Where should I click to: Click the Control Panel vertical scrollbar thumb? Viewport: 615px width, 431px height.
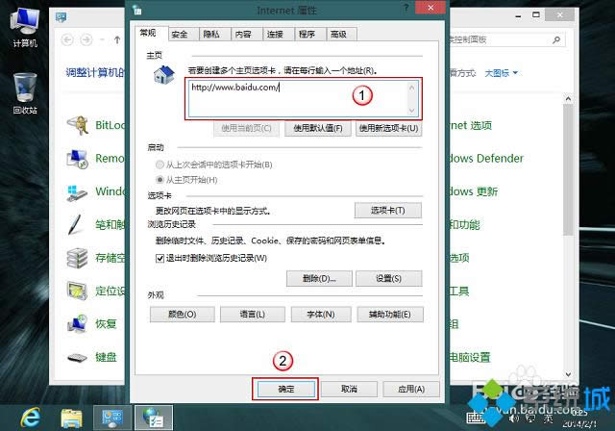(568, 170)
